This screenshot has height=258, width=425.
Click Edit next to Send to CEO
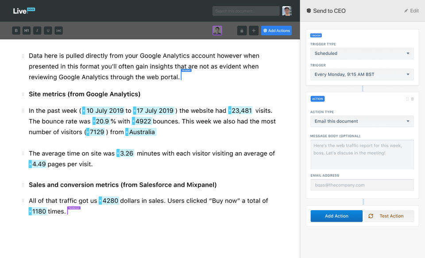(411, 11)
